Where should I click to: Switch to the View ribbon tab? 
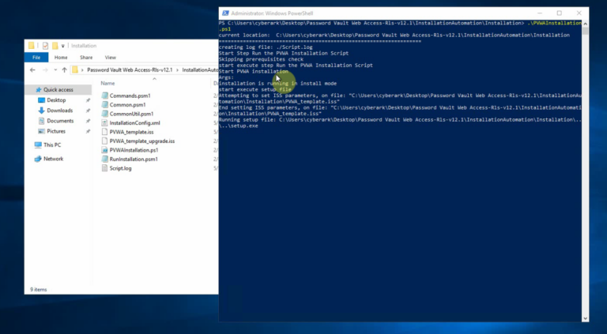[x=111, y=58]
